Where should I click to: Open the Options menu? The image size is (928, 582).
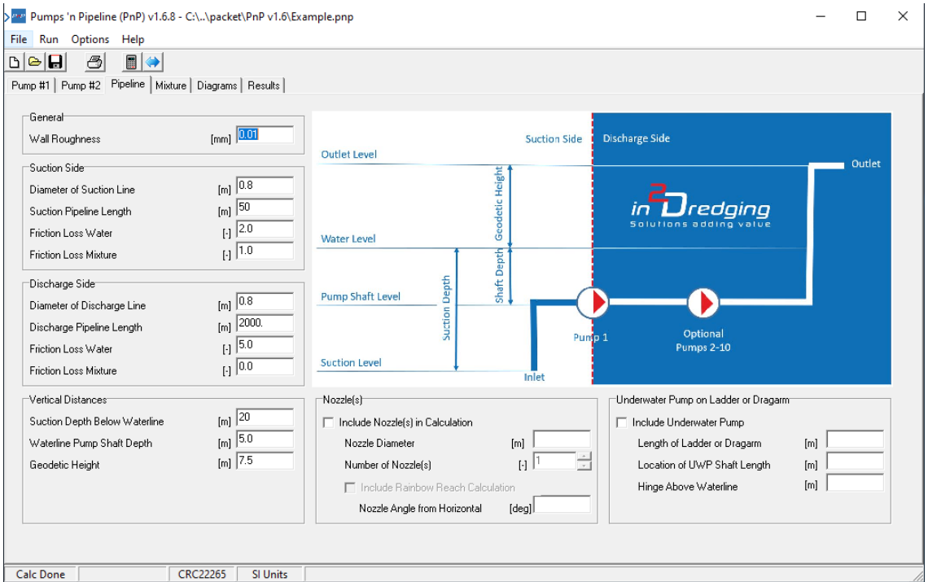click(90, 39)
